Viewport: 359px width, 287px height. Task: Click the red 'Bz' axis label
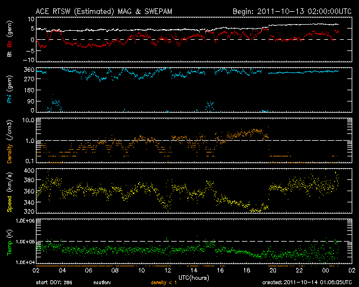point(10,44)
